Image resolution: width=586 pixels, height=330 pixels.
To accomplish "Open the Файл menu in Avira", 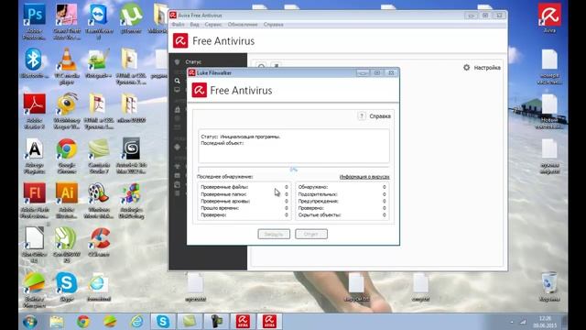I will (x=178, y=25).
